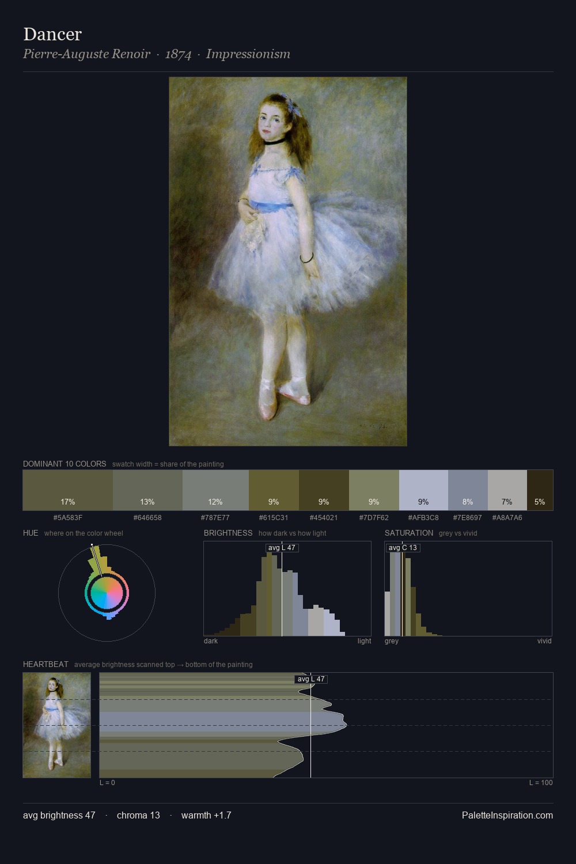Click the 'Impressionism' style label
This screenshot has height=864, width=576.
point(248,54)
